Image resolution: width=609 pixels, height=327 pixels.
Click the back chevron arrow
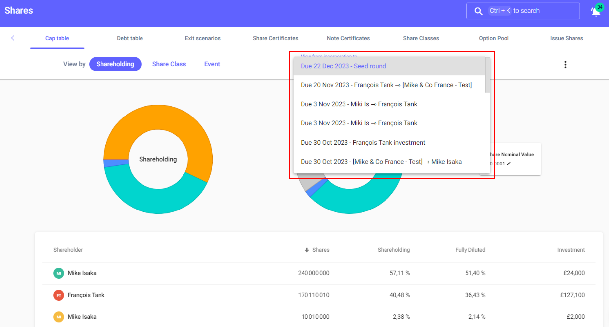pos(13,38)
